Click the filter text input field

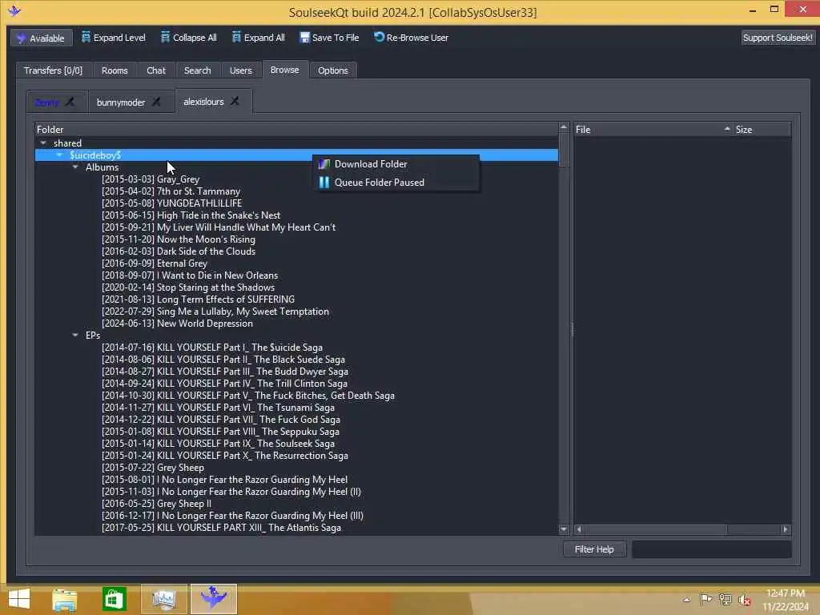pos(711,549)
